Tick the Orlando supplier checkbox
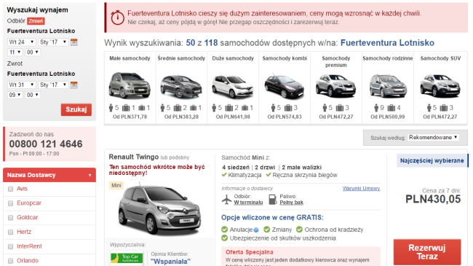This screenshot has height=266, width=473. (x=11, y=261)
